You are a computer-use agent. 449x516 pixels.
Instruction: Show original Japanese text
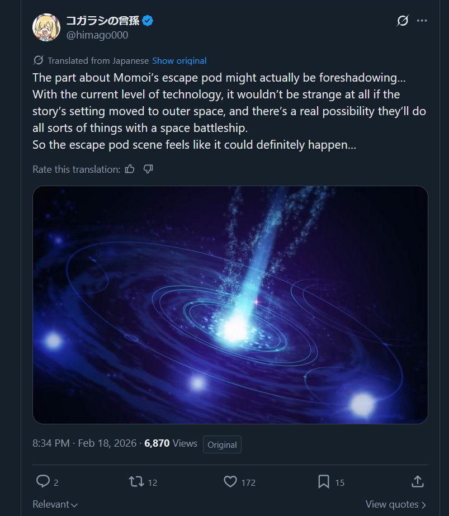click(179, 61)
